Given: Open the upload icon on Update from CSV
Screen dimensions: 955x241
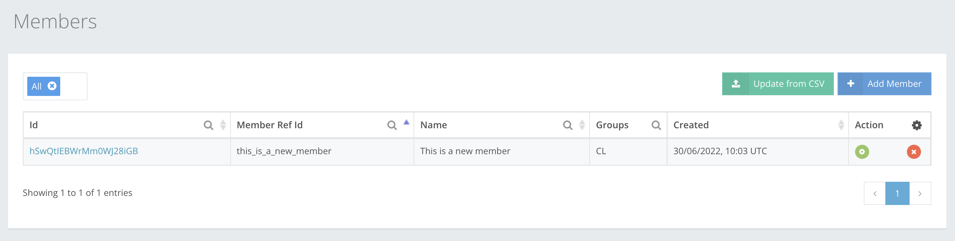Looking at the screenshot, I should coord(736,84).
